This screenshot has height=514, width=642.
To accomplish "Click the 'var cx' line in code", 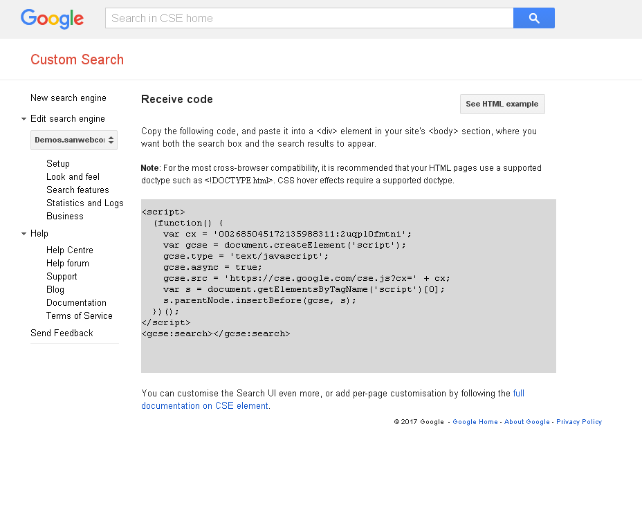I will pyautogui.click(x=287, y=234).
